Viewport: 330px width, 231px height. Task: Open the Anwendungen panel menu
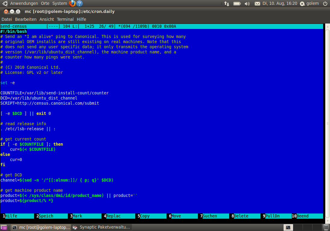[x=24, y=3]
